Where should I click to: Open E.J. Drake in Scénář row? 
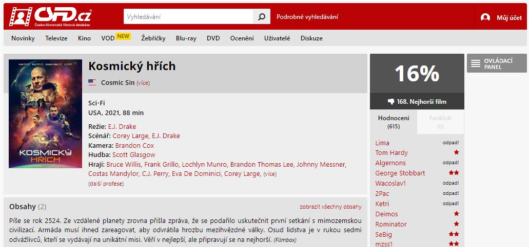tap(166, 136)
